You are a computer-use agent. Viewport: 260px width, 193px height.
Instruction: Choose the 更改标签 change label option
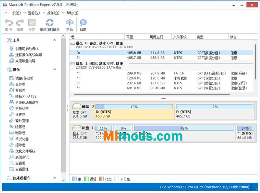click(19, 109)
